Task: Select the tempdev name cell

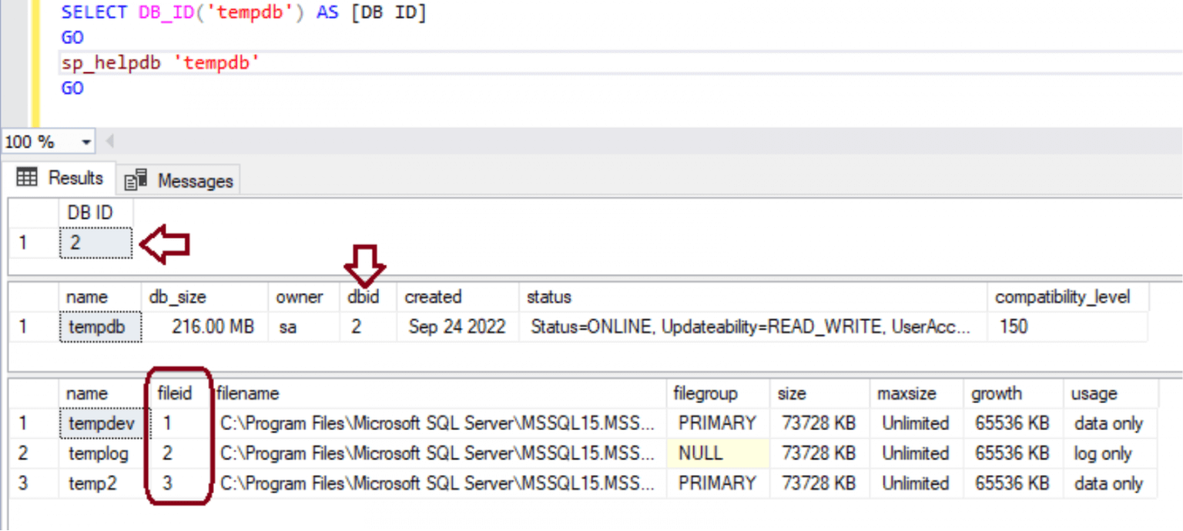Action: click(100, 423)
